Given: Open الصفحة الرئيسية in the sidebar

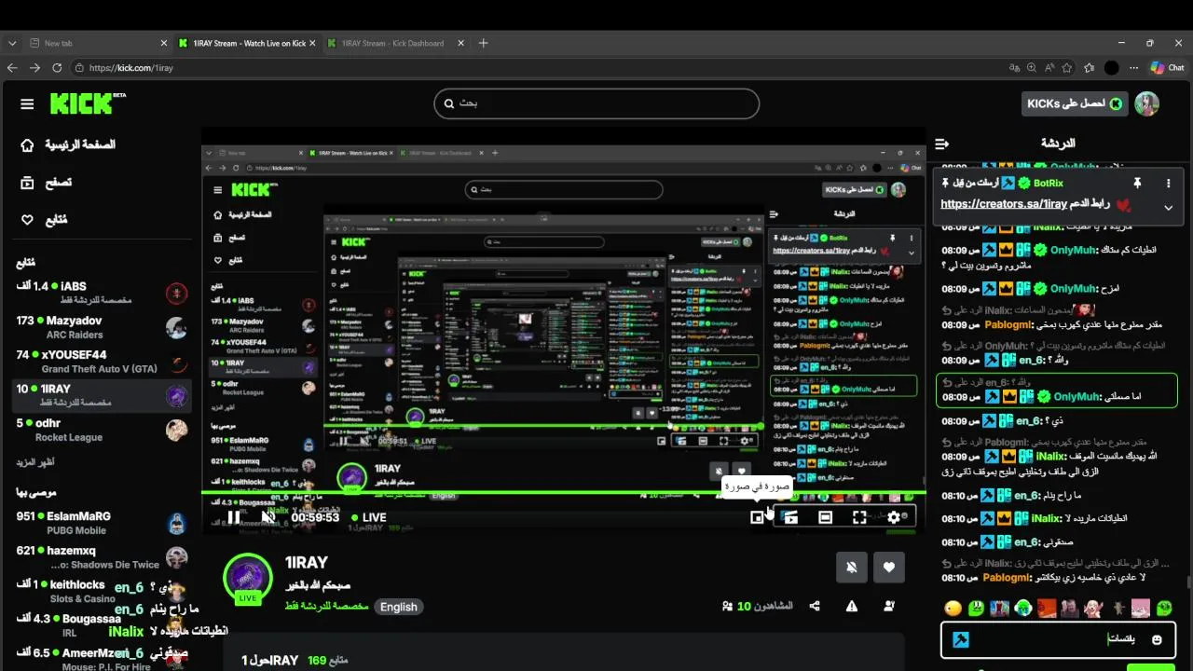Looking at the screenshot, I should 67,144.
